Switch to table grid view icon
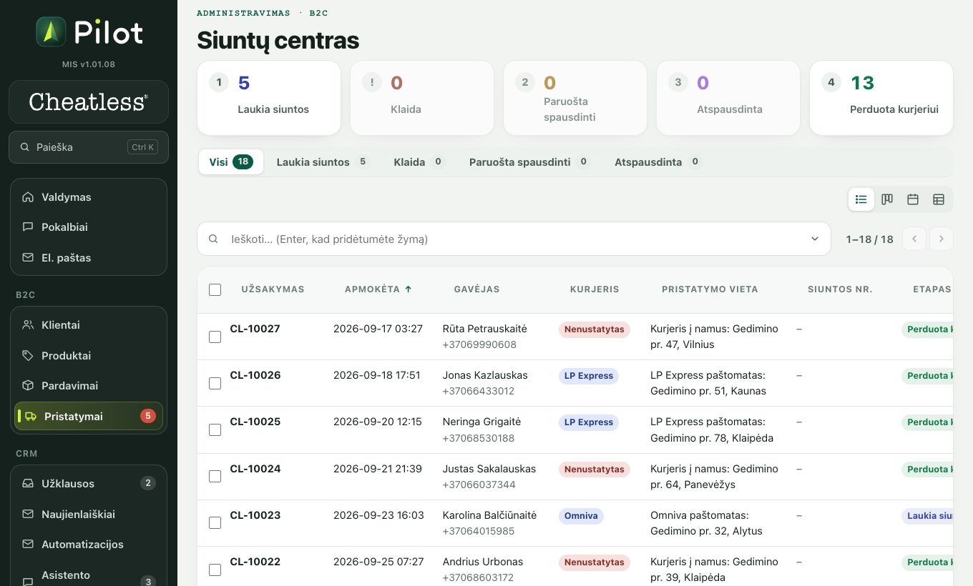The height and width of the screenshot is (586, 973). point(939,199)
